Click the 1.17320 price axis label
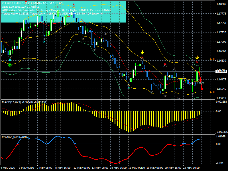This screenshot has width=228, height=171. pyautogui.click(x=221, y=32)
